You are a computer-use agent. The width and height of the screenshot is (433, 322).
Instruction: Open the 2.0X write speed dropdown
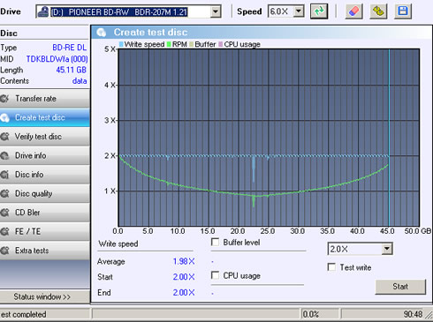[x=387, y=249]
